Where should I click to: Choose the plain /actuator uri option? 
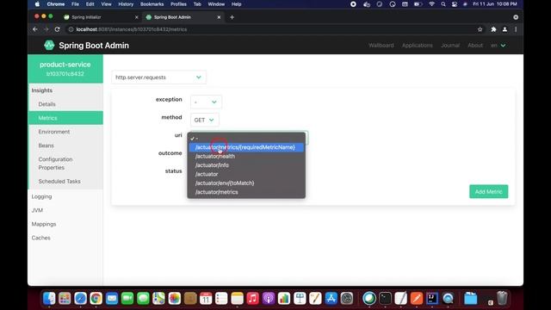point(246,174)
